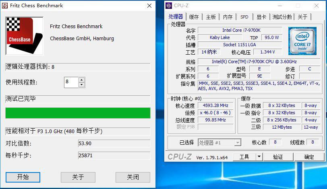Viewport: 327px width, 189px height.
Task: Click the 二级 cache 8 x 256 KBytes
Action: click(282, 120)
